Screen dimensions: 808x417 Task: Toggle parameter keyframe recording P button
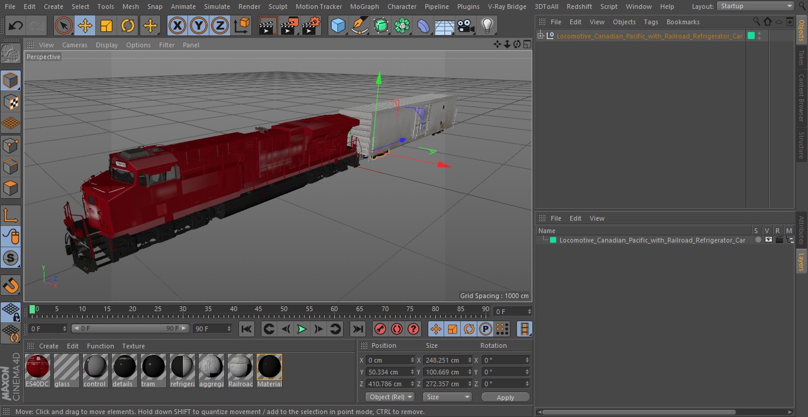(x=486, y=329)
